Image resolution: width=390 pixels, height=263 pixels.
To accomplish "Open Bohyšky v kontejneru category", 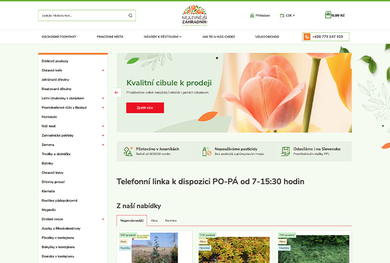I will (58, 247).
